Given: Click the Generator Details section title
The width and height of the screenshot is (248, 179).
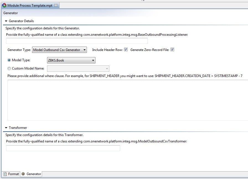Looking at the screenshot, I should tap(21, 21).
